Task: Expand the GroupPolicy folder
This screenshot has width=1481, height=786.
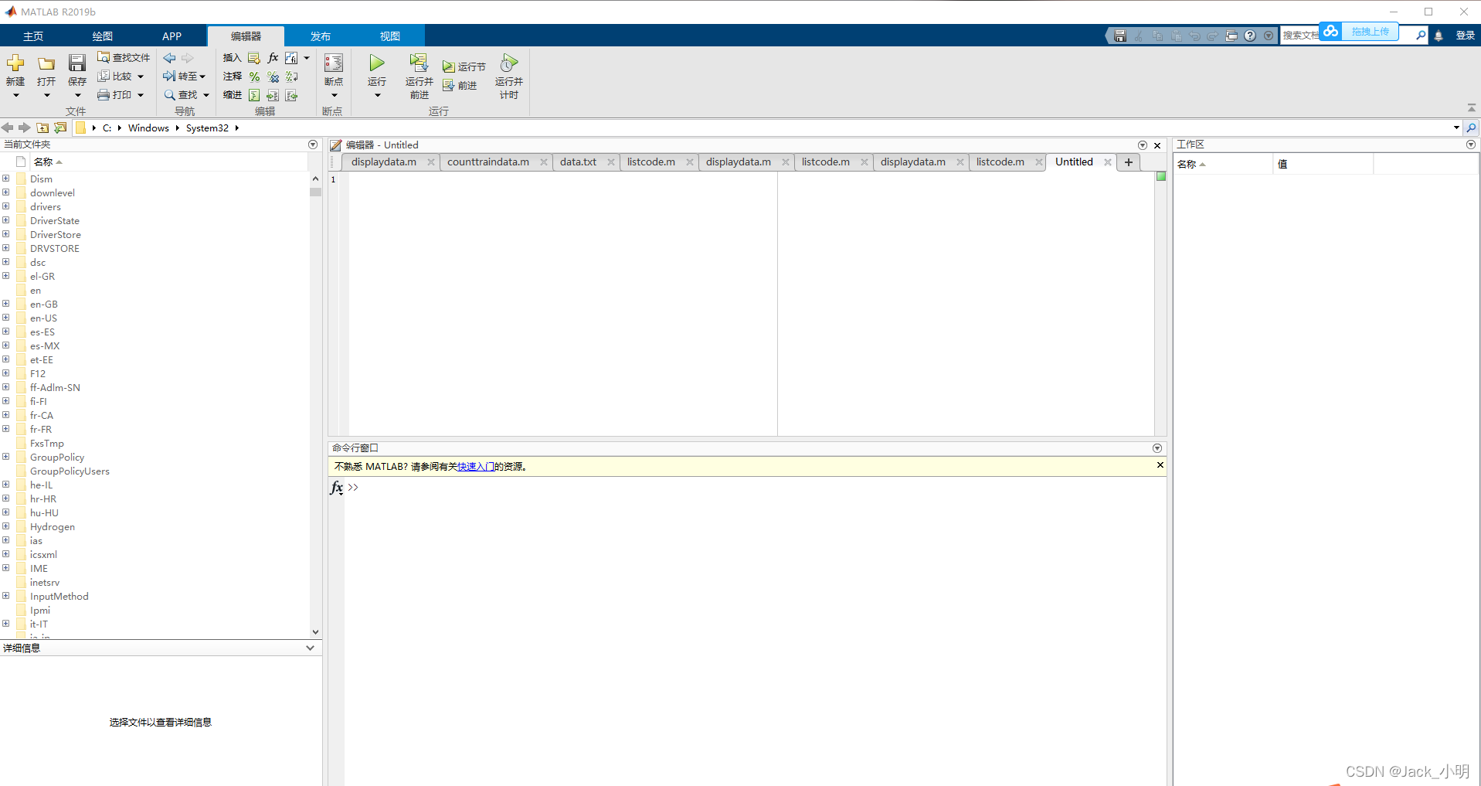Action: click(x=6, y=457)
